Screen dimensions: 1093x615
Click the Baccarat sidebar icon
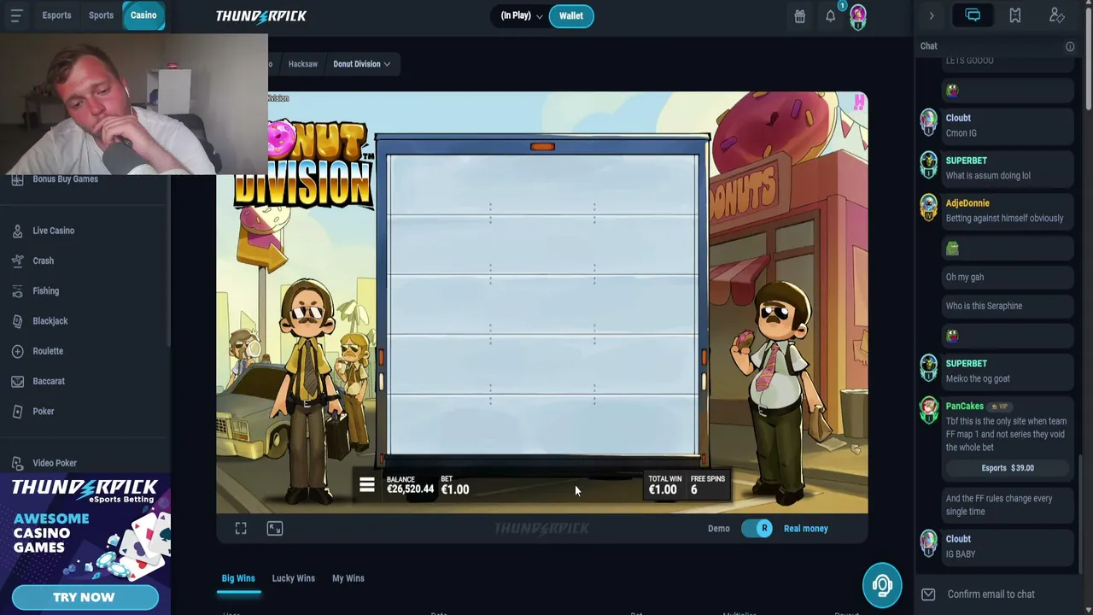point(17,381)
